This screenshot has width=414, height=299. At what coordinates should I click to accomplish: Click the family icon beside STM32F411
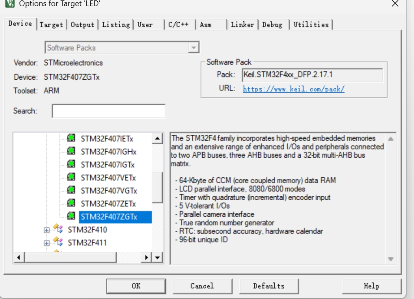tap(58, 241)
